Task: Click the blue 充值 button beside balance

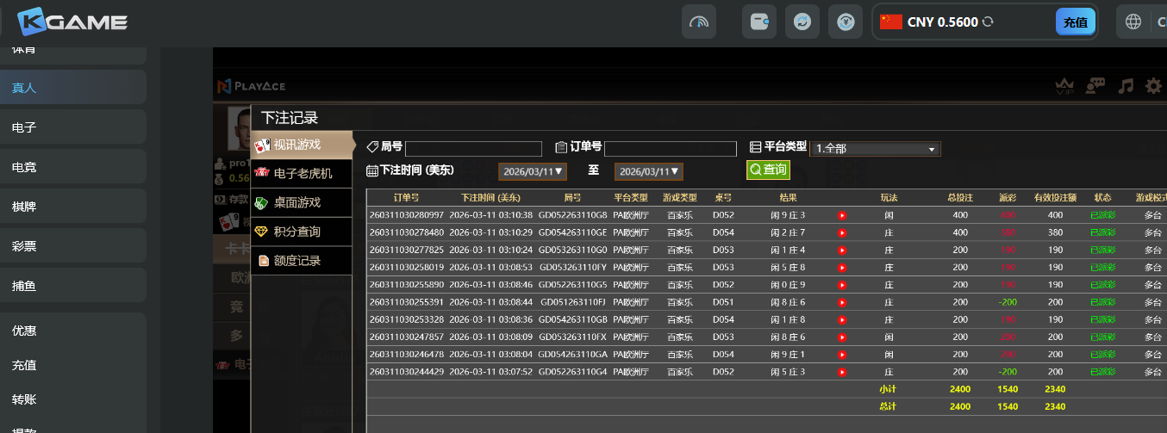Action: coord(1075,22)
